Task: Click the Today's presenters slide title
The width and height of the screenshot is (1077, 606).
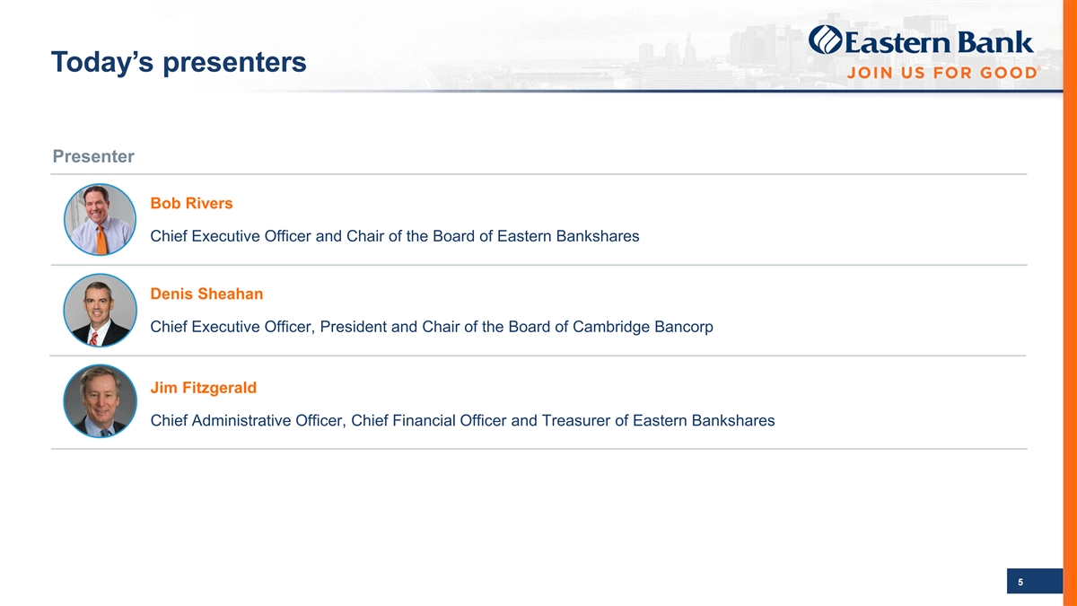Action: coord(179,63)
